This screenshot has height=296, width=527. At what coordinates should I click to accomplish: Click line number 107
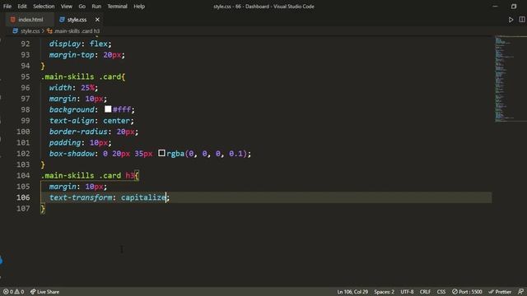coord(23,208)
